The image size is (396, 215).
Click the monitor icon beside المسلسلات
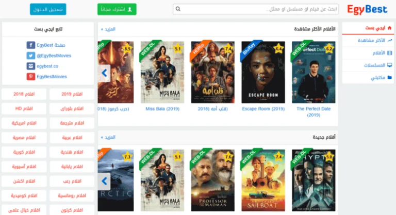click(390, 65)
